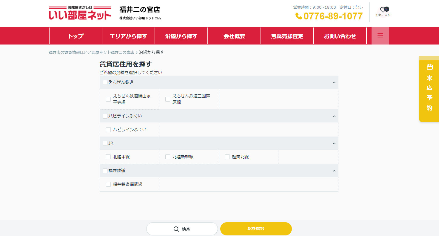Go to エリアから探す menu
This screenshot has width=439, height=236.
click(x=128, y=36)
